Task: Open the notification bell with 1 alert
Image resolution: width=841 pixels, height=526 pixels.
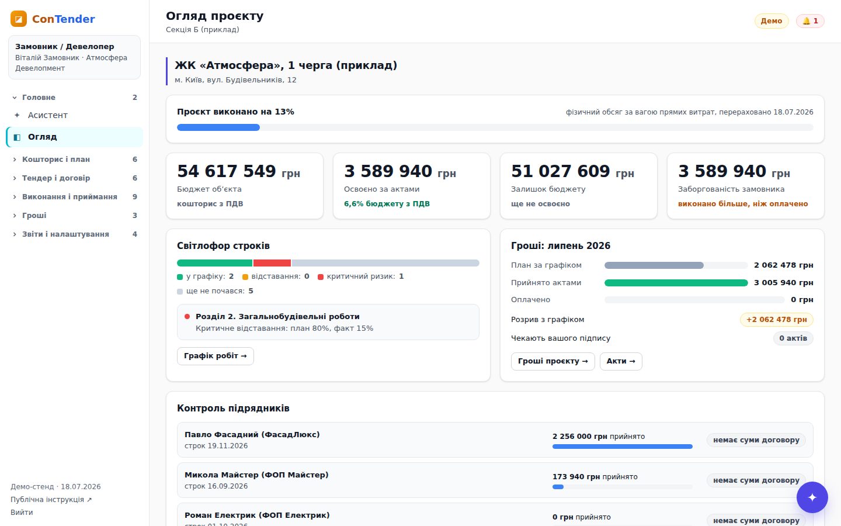Action: click(810, 21)
